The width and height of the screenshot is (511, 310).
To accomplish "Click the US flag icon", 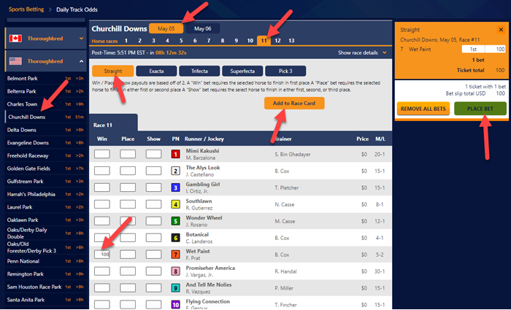I will pos(15,61).
